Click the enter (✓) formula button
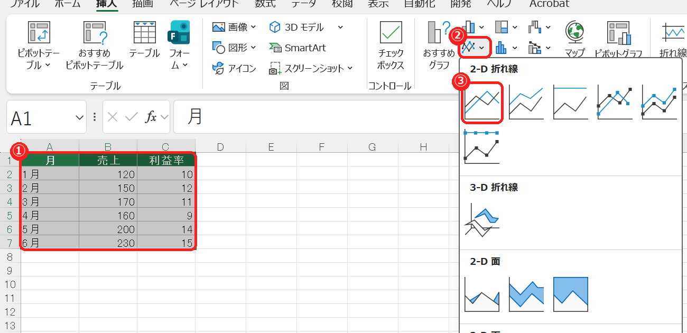 (131, 117)
